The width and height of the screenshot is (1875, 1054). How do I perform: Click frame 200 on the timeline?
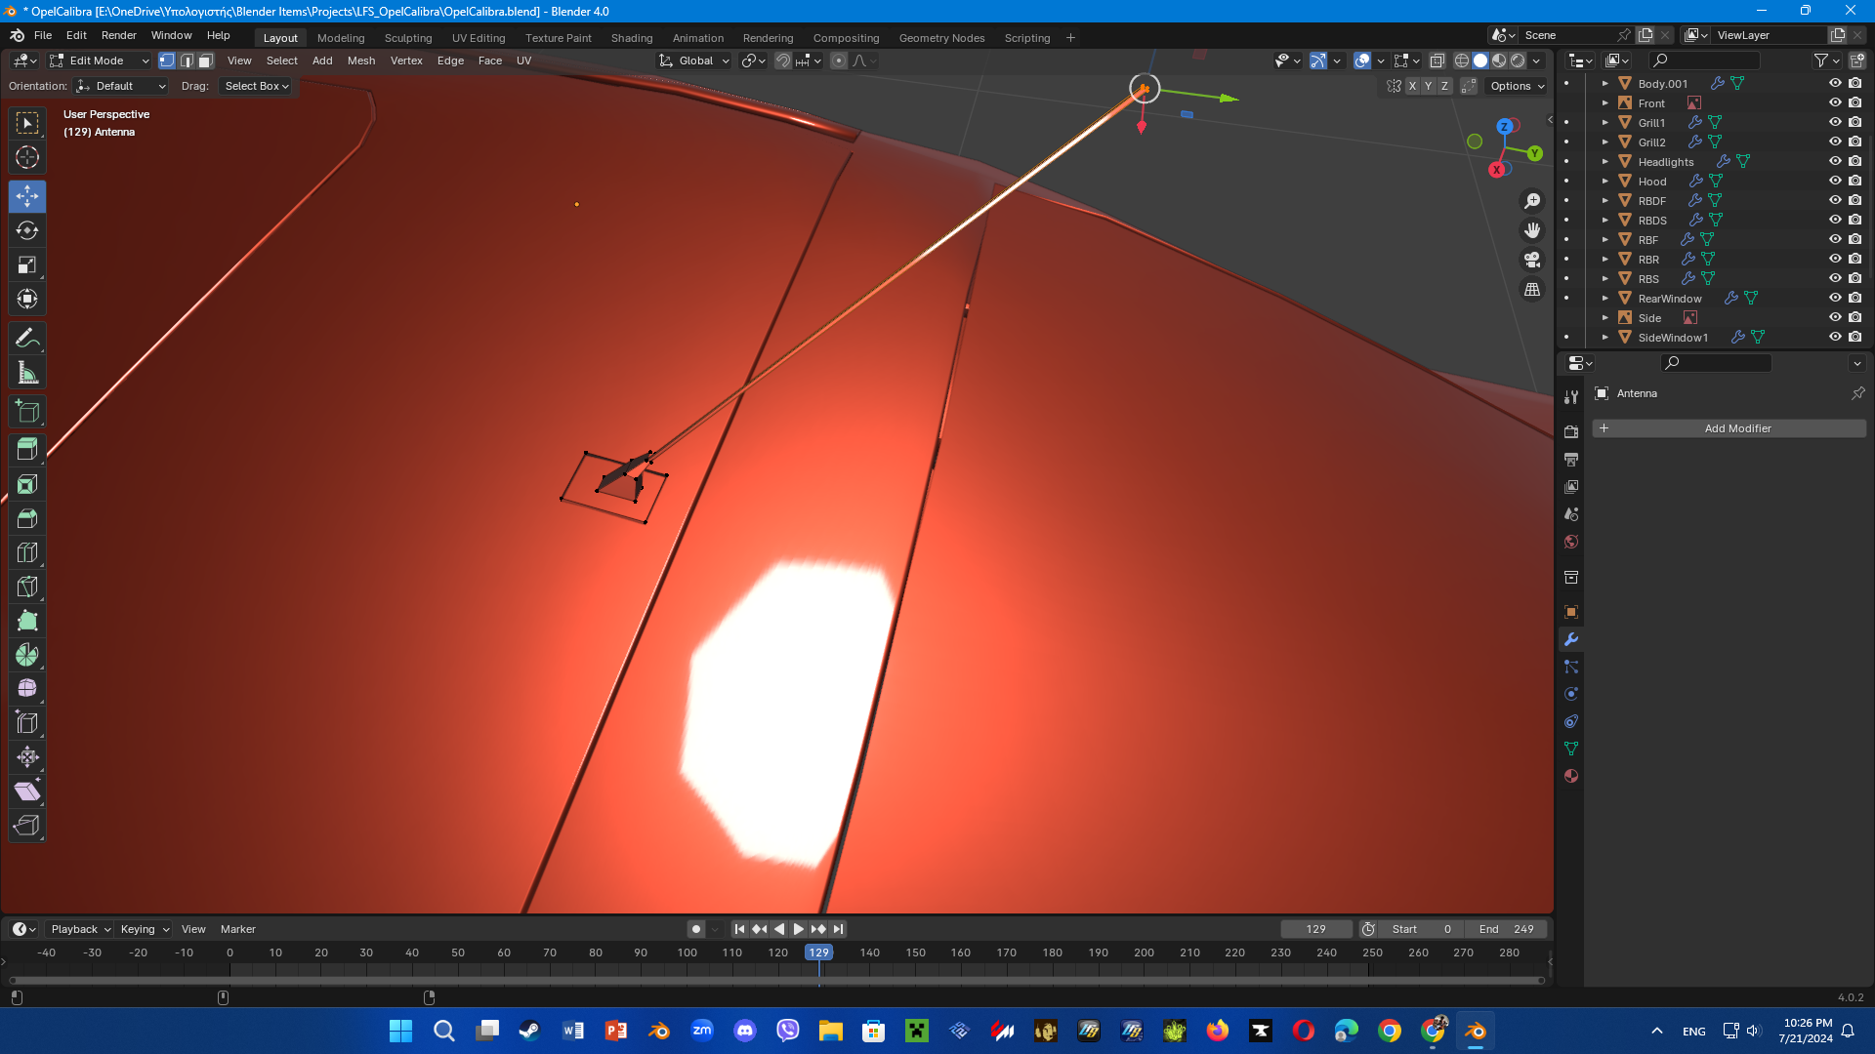pos(1144,953)
